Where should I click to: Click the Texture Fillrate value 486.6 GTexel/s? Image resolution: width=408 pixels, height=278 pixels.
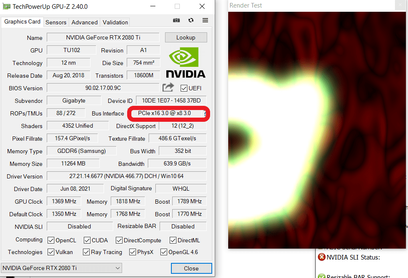coord(177,138)
